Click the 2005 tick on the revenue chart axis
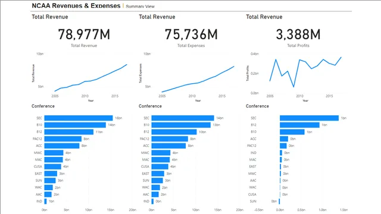 click(x=55, y=96)
